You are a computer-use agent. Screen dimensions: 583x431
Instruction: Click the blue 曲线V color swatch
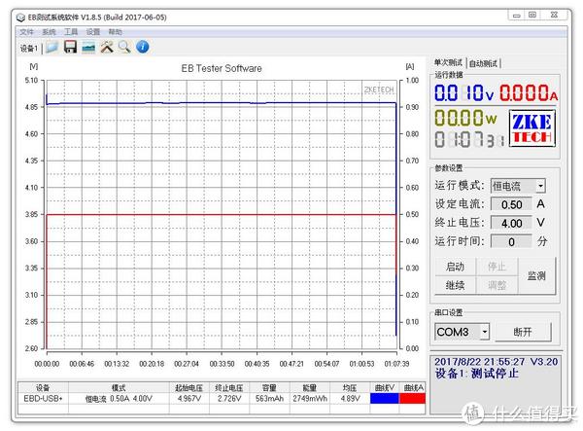coord(385,398)
